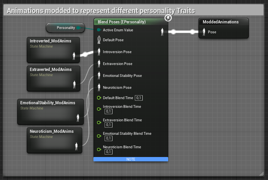Click the comment box resize handle

261,173
